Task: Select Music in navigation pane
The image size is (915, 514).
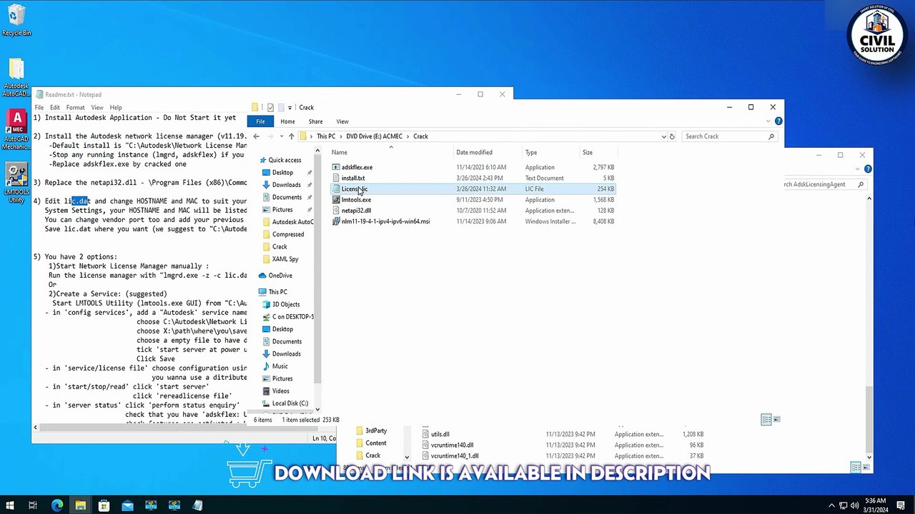Action: click(280, 366)
